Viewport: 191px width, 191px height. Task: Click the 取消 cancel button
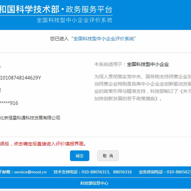(x=108, y=156)
